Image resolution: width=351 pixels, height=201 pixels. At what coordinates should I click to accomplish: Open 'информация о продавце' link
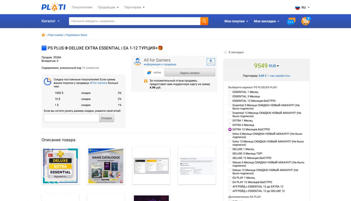pyautogui.click(x=160, y=65)
